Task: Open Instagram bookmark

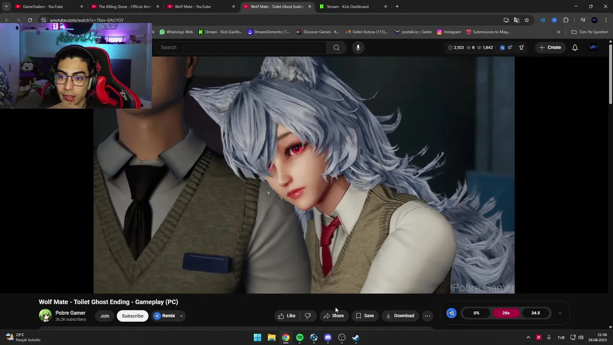Action: (449, 32)
